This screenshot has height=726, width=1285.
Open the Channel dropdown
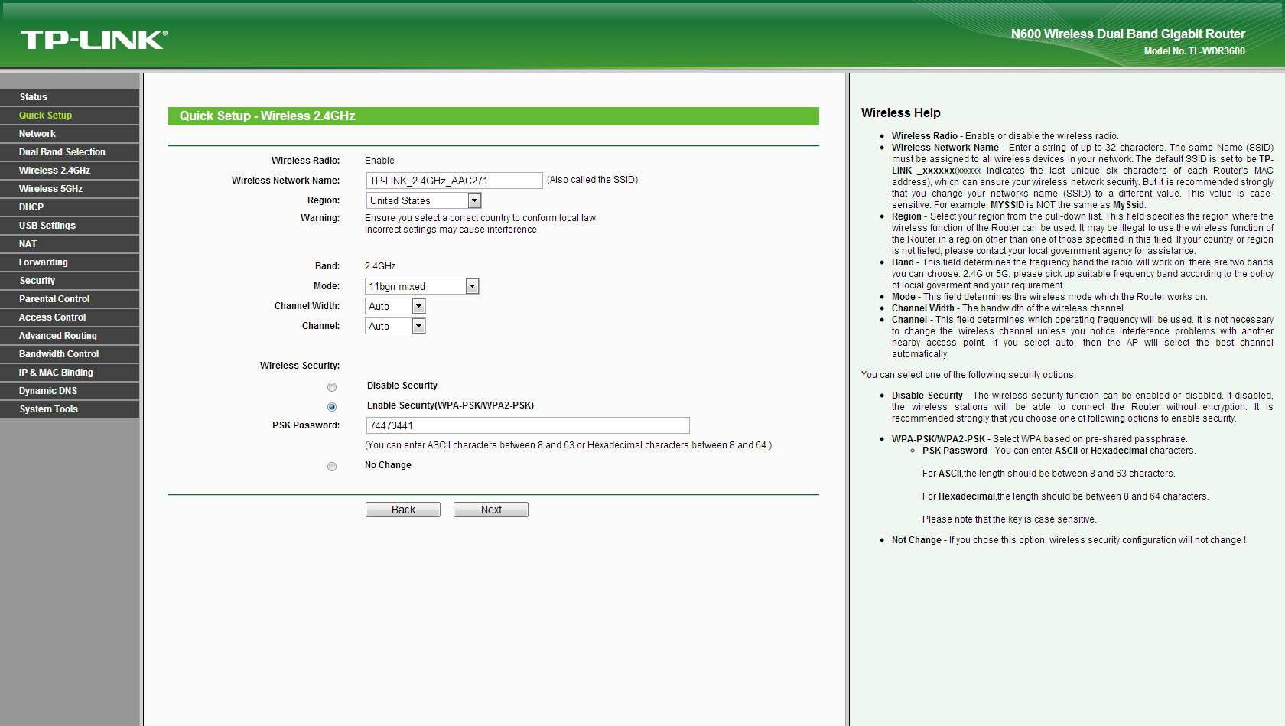395,326
